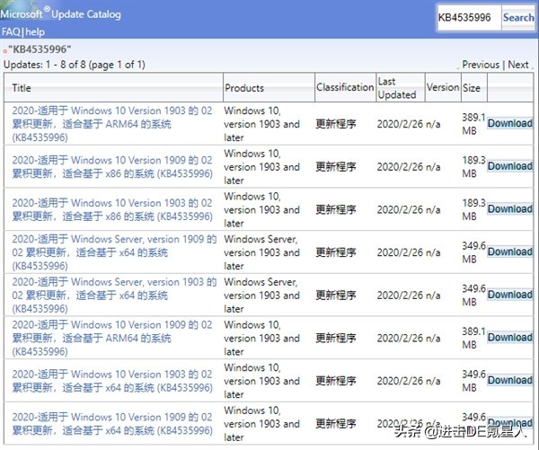
Task: Select the 更新程序 classification in the 1909 x86 row
Action: point(336,167)
